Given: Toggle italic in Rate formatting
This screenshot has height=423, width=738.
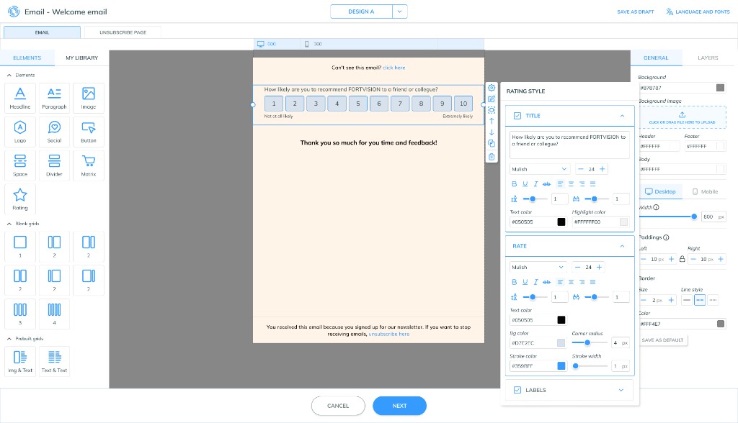Looking at the screenshot, I should point(535,282).
